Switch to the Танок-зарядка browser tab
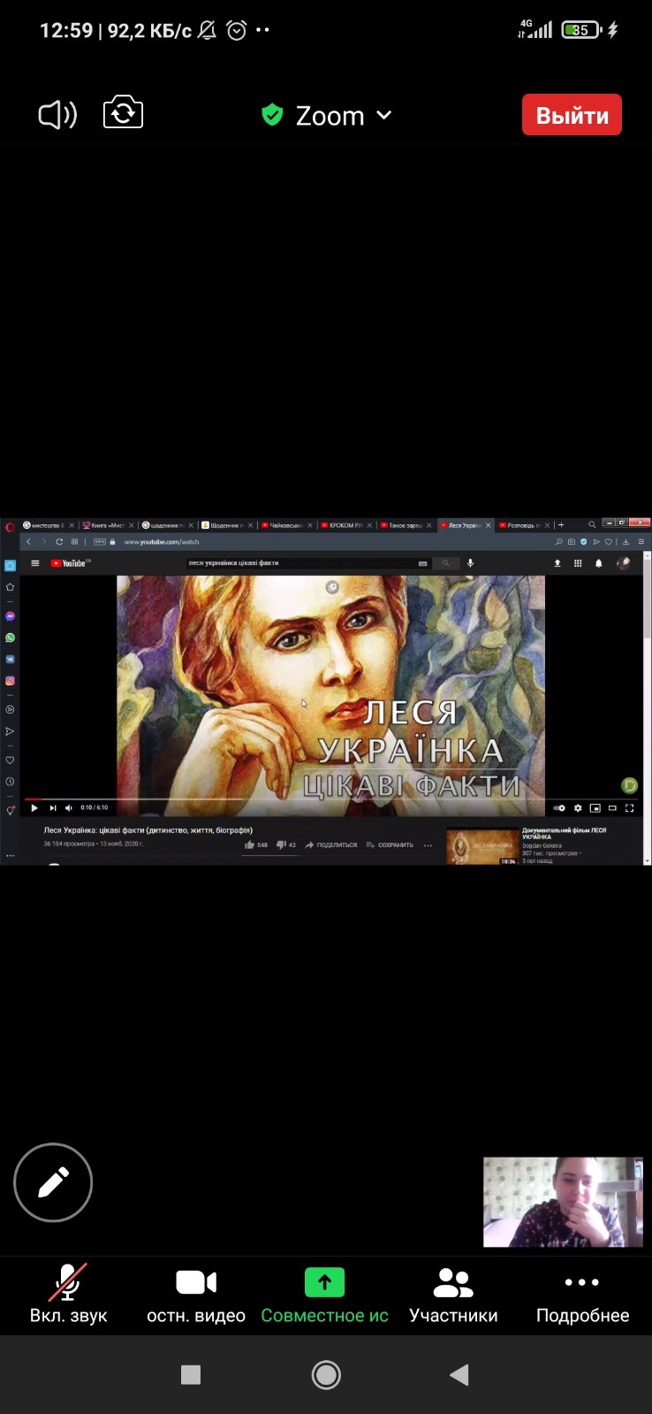652x1414 pixels. coord(405,525)
